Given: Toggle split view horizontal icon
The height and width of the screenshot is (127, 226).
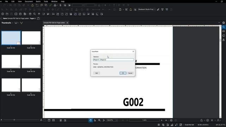Looking at the screenshot, I should [x=53, y=120].
